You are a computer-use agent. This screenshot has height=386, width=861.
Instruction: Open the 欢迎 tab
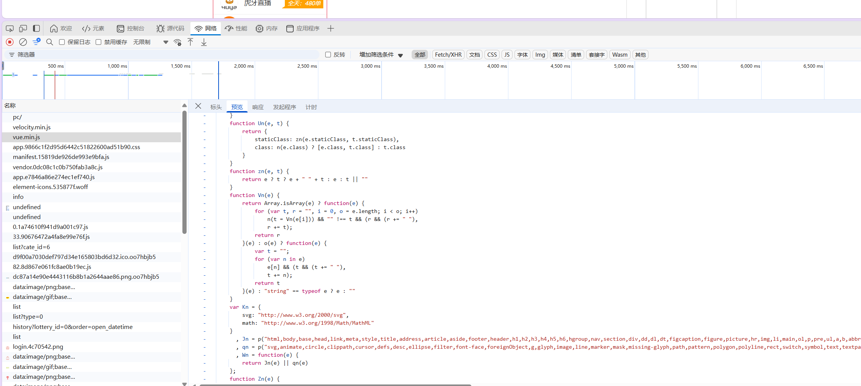[61, 29]
